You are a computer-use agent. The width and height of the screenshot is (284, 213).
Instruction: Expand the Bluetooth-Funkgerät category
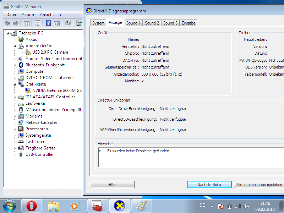(x=15, y=65)
